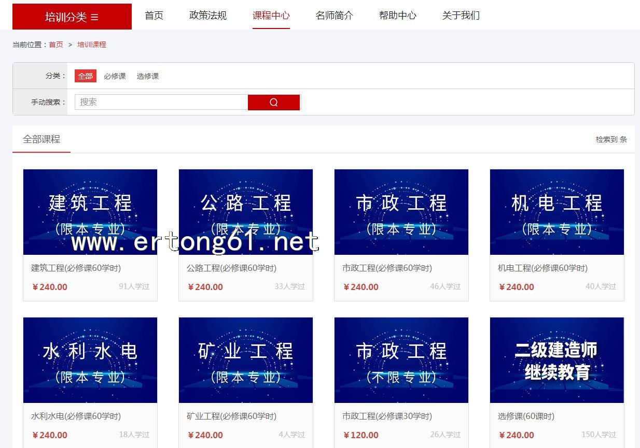Open the 二级建造师继续教育 course thumbnail
The image size is (640, 448).
556,360
